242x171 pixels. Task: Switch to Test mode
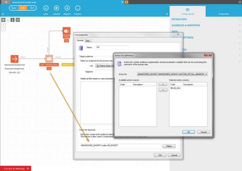(32, 8)
